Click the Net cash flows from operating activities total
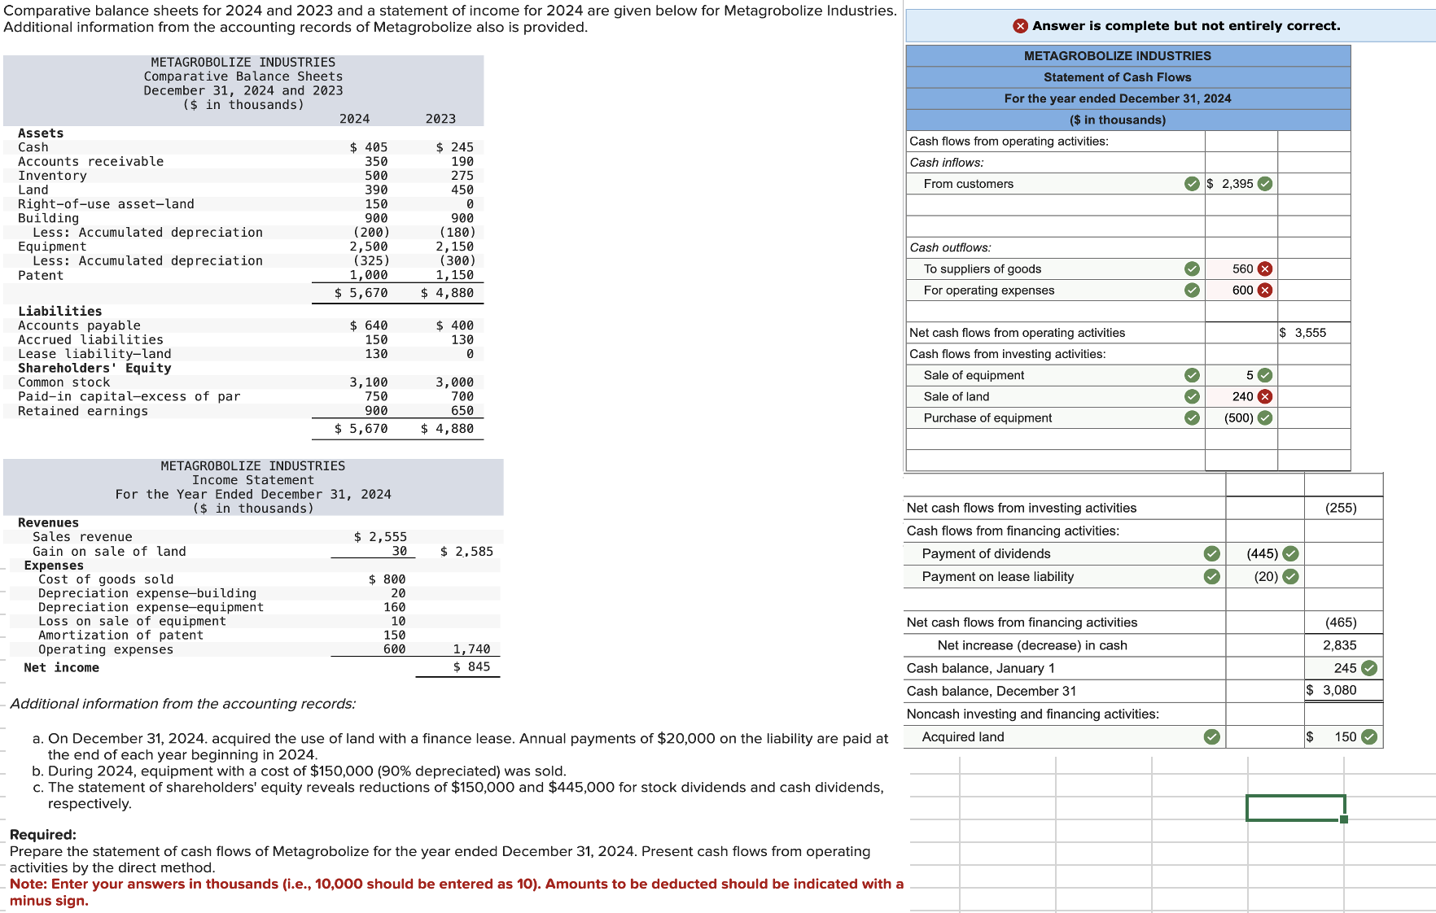 [1313, 332]
